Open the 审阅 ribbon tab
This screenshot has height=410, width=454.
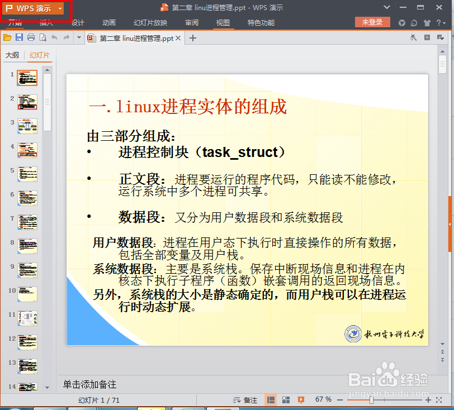tap(192, 23)
